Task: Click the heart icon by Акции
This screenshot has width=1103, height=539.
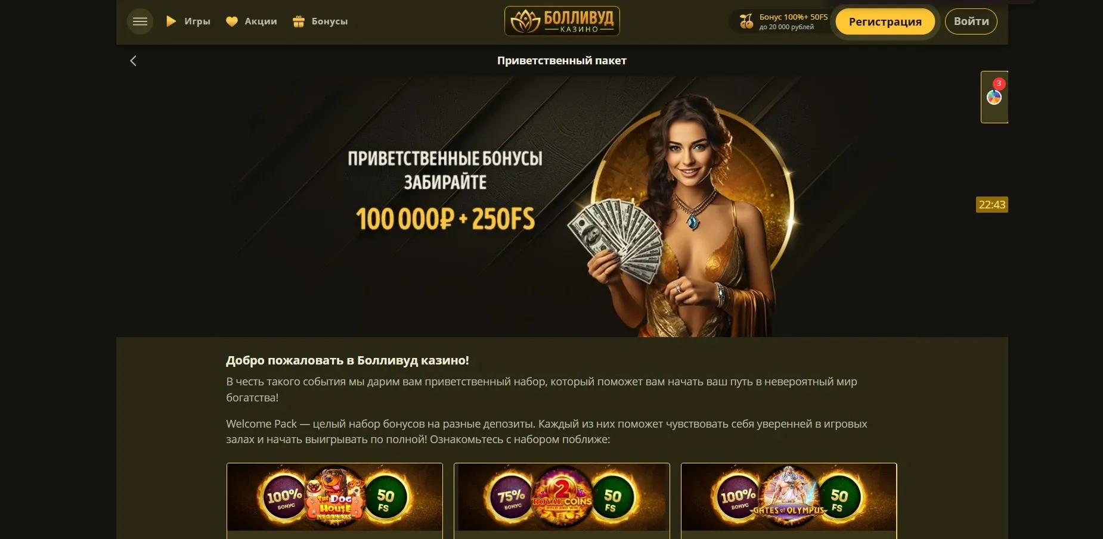Action: (x=232, y=21)
